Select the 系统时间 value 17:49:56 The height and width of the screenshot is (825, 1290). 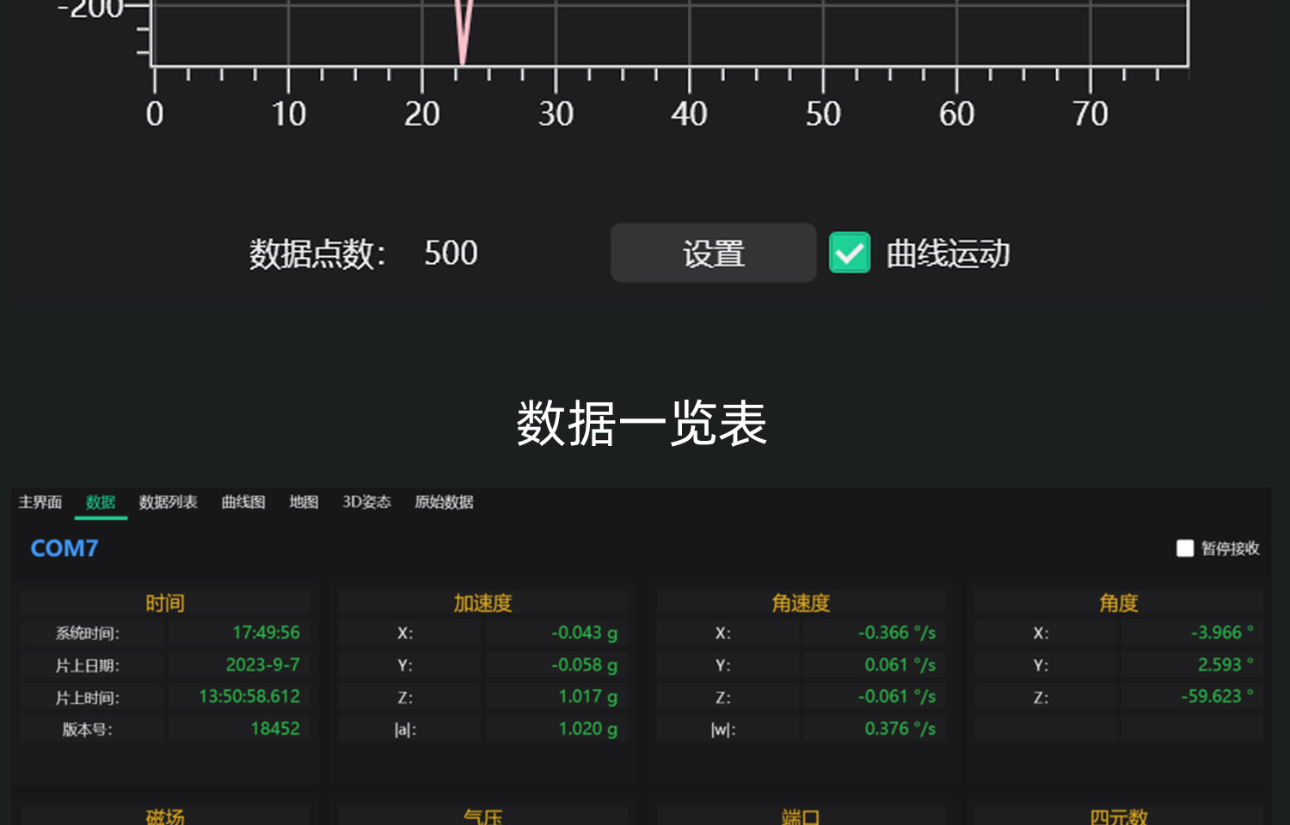[x=267, y=632]
